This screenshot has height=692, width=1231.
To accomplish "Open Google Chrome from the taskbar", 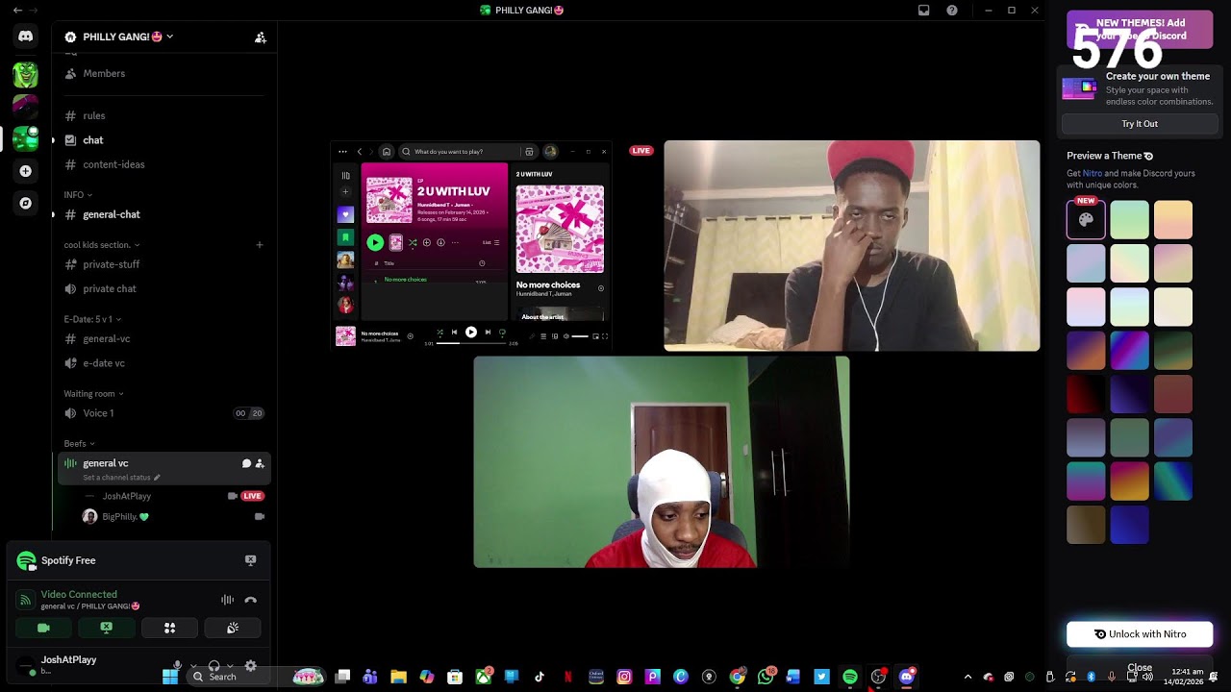I will pyautogui.click(x=738, y=678).
